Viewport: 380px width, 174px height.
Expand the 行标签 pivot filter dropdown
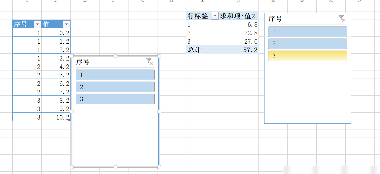coord(215,16)
